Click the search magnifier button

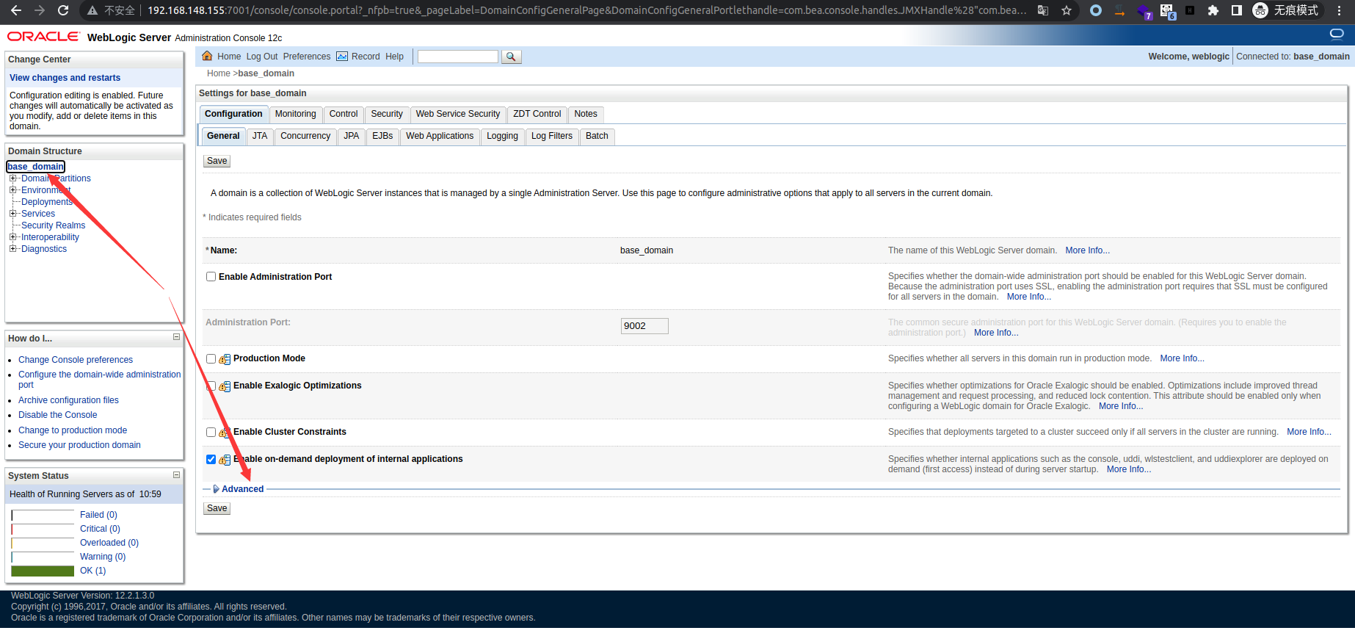point(512,57)
